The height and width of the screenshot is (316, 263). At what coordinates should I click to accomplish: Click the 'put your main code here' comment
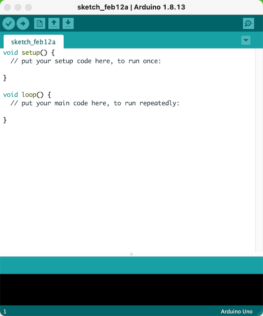95,103
